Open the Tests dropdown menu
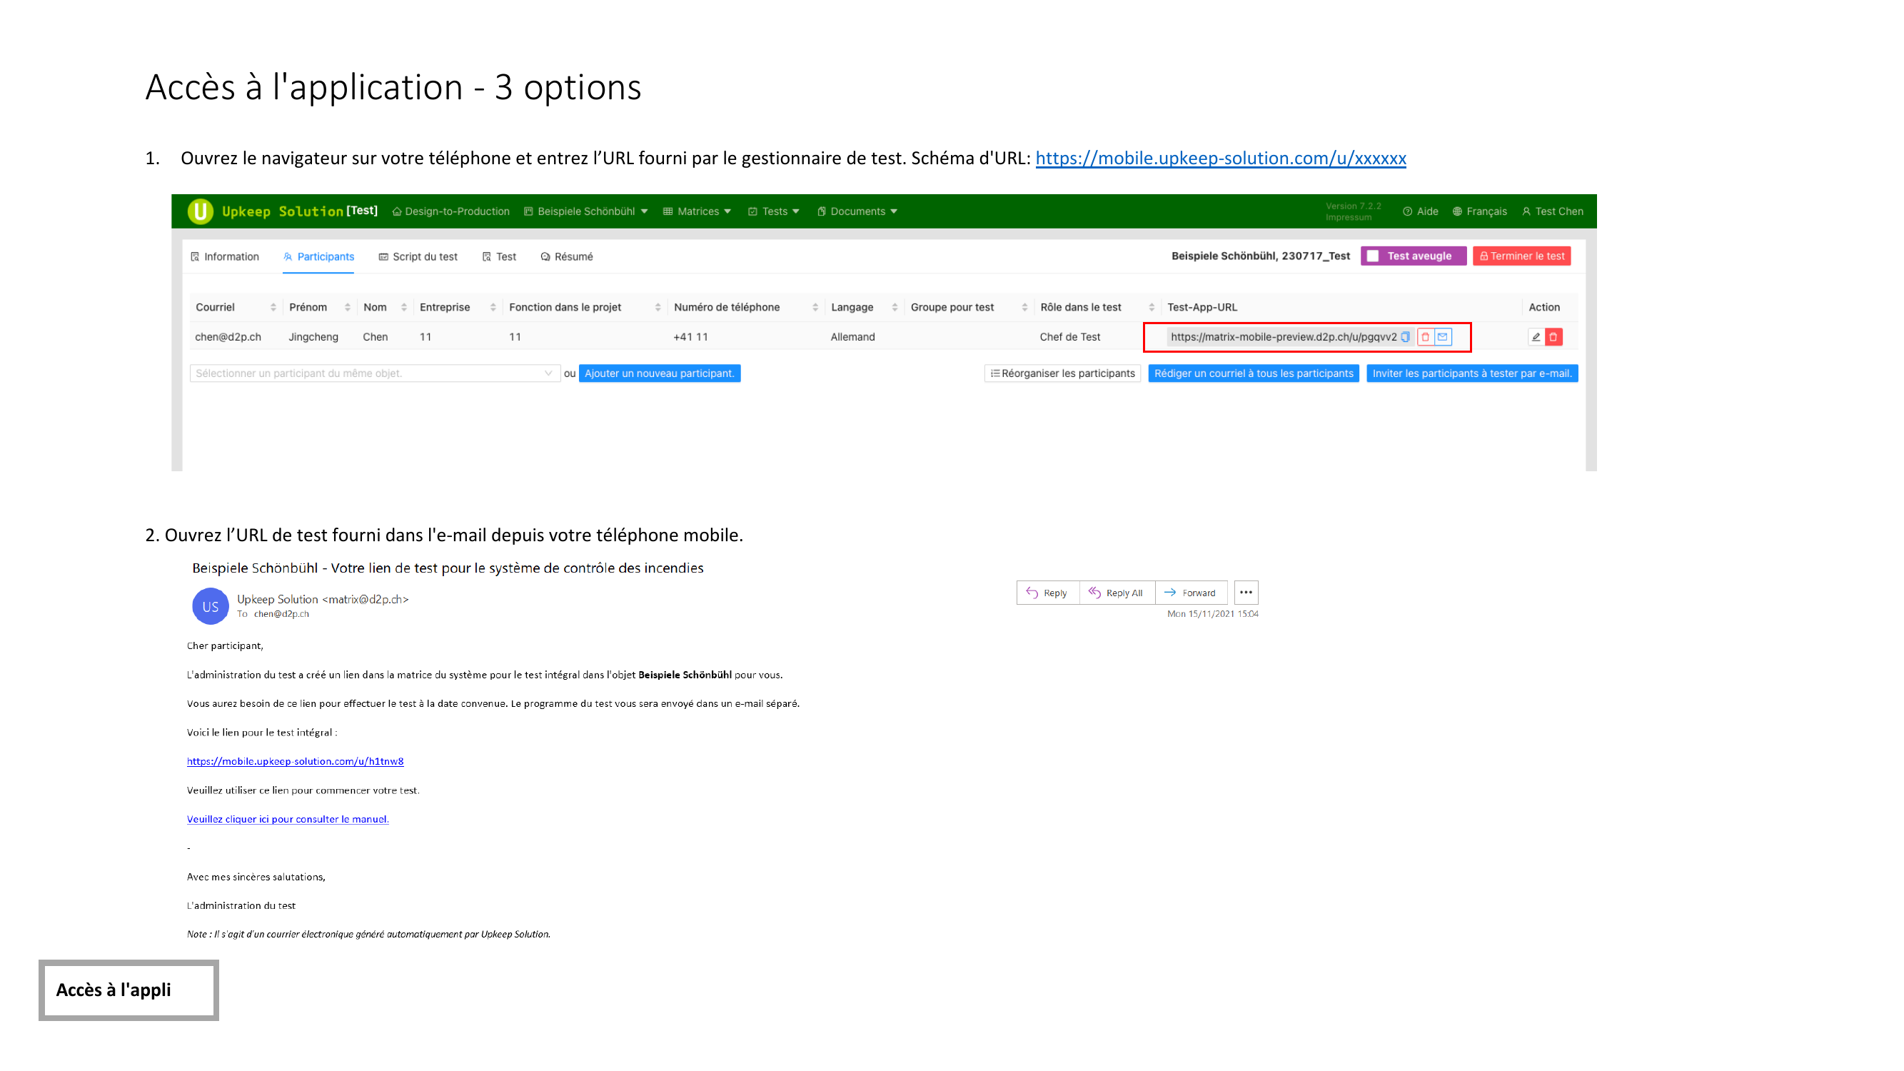 coord(774,211)
